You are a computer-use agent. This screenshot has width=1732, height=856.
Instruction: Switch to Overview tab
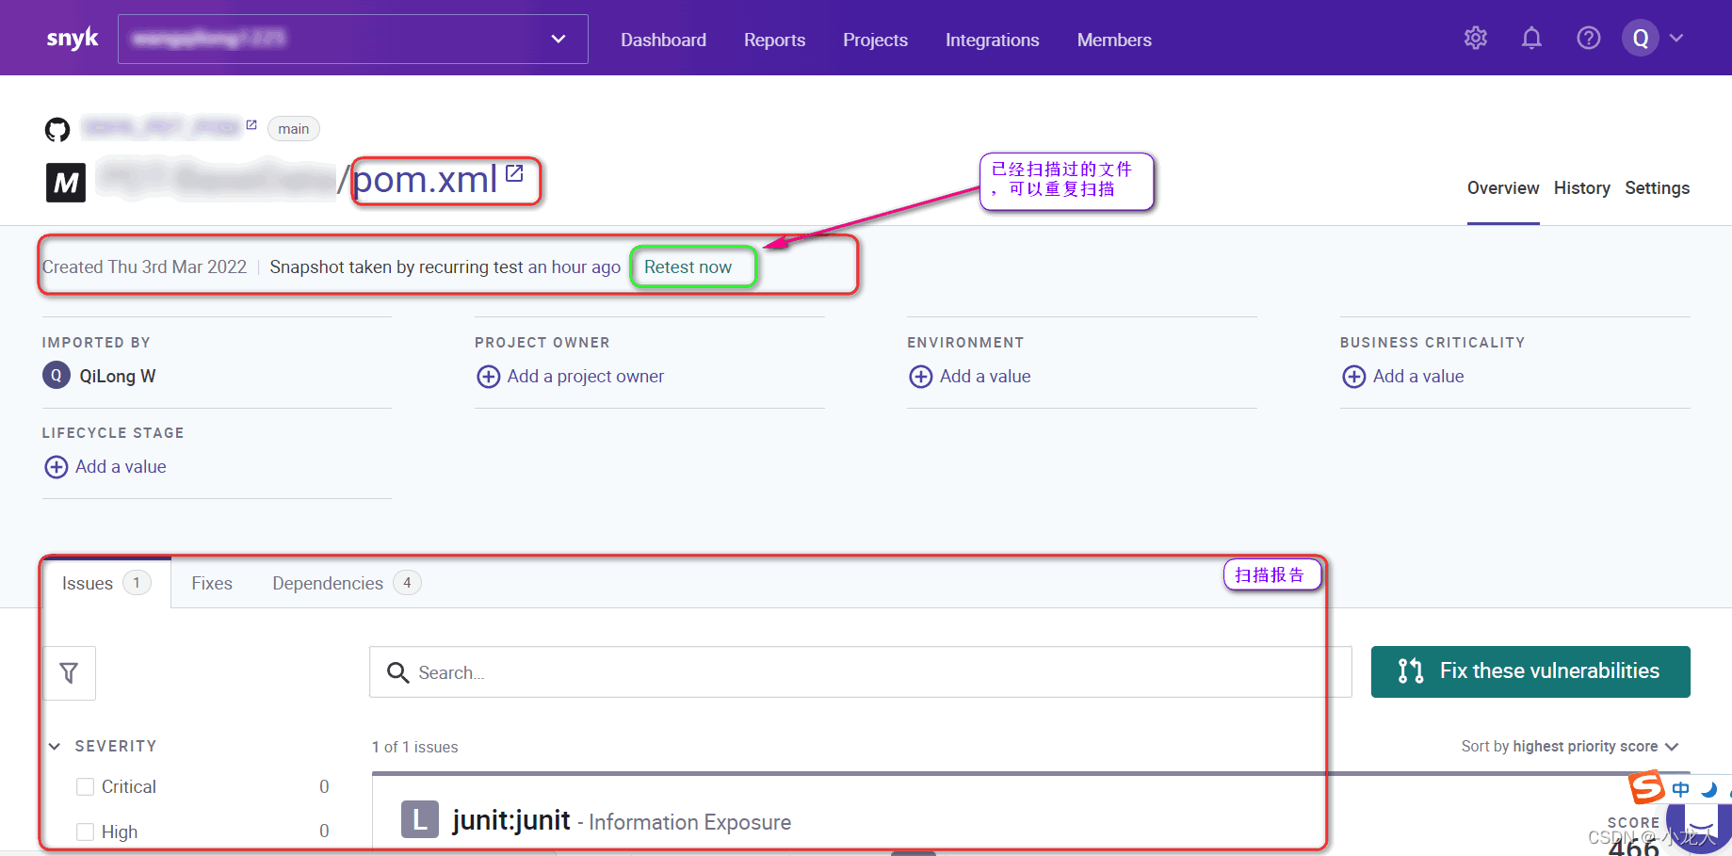1503,188
